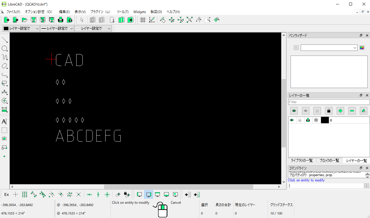
Task: Select the Text tool
Action: [4, 121]
